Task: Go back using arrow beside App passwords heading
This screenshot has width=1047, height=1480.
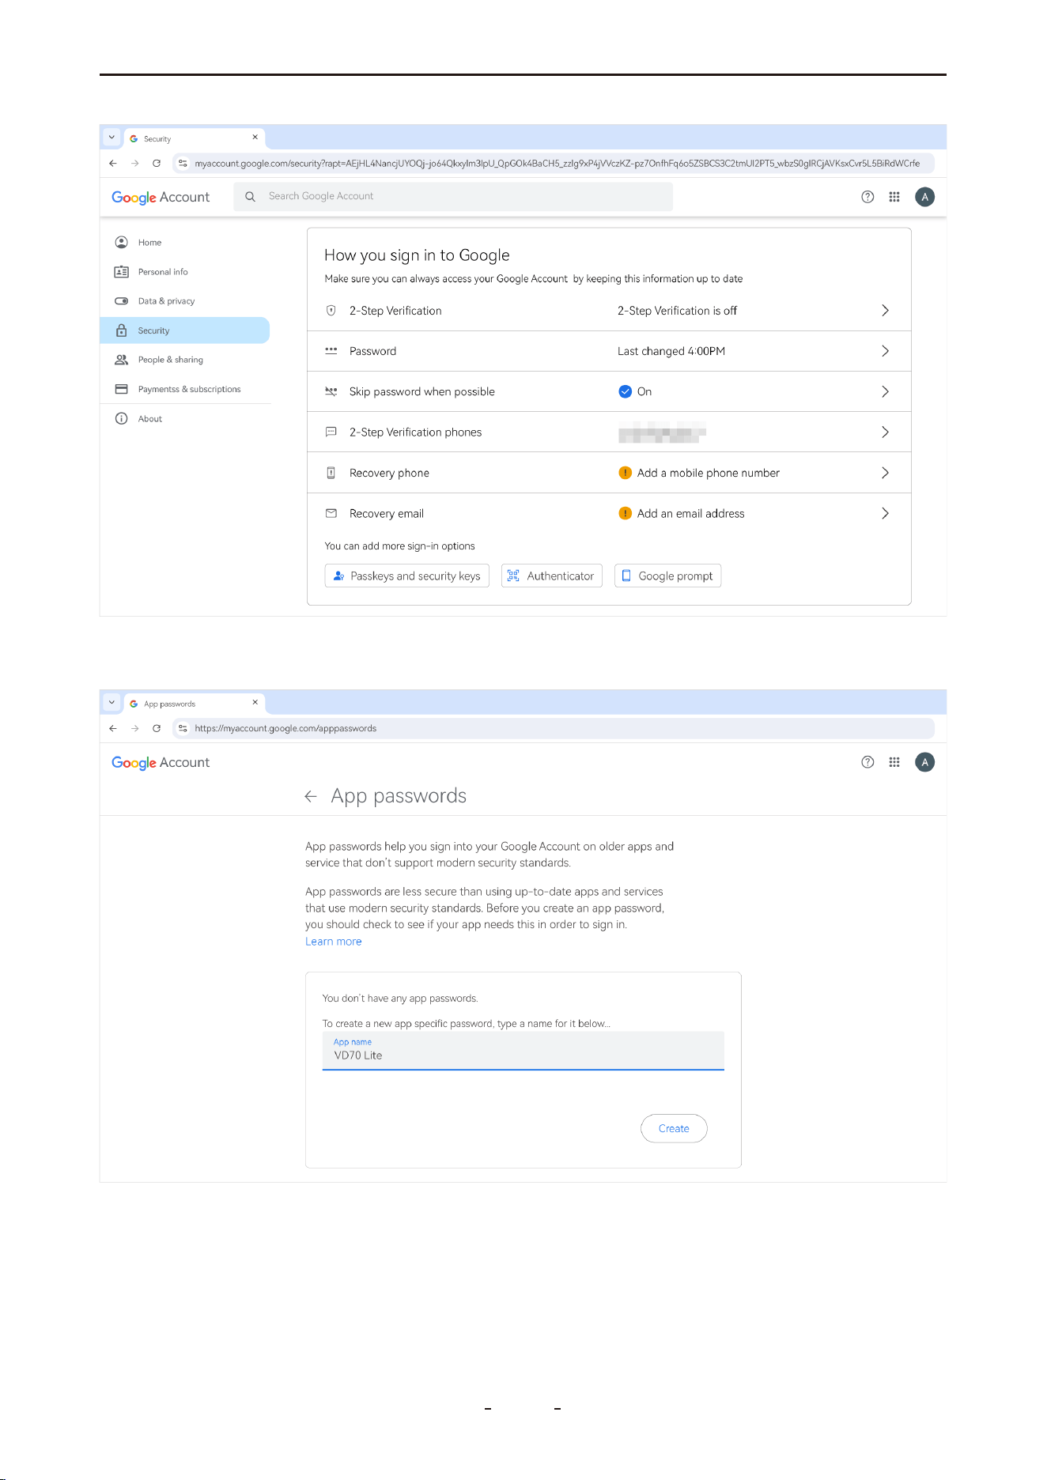Action: coord(311,796)
